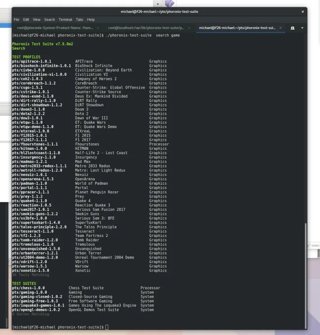Click 'Deus Ex: Mankind Divided' text
This screenshot has height=335, width=320.
pyautogui.click(x=101, y=96)
